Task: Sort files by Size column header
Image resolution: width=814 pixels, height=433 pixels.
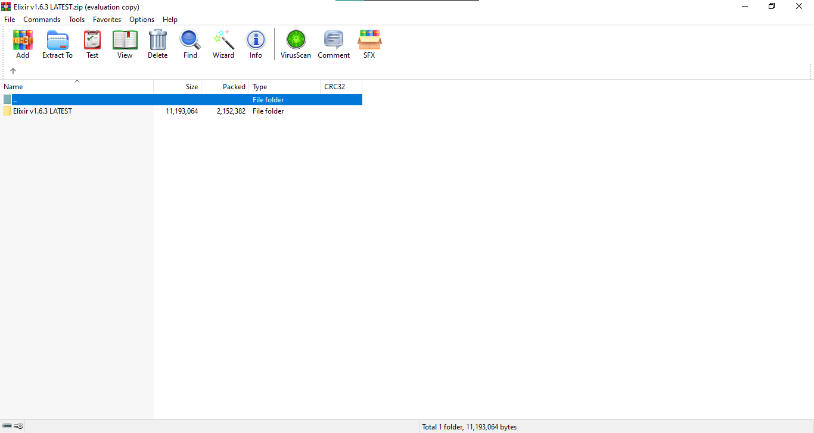Action: tap(178, 87)
